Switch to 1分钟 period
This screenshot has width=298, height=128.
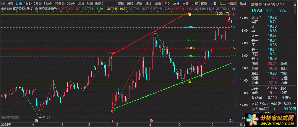[28, 4]
